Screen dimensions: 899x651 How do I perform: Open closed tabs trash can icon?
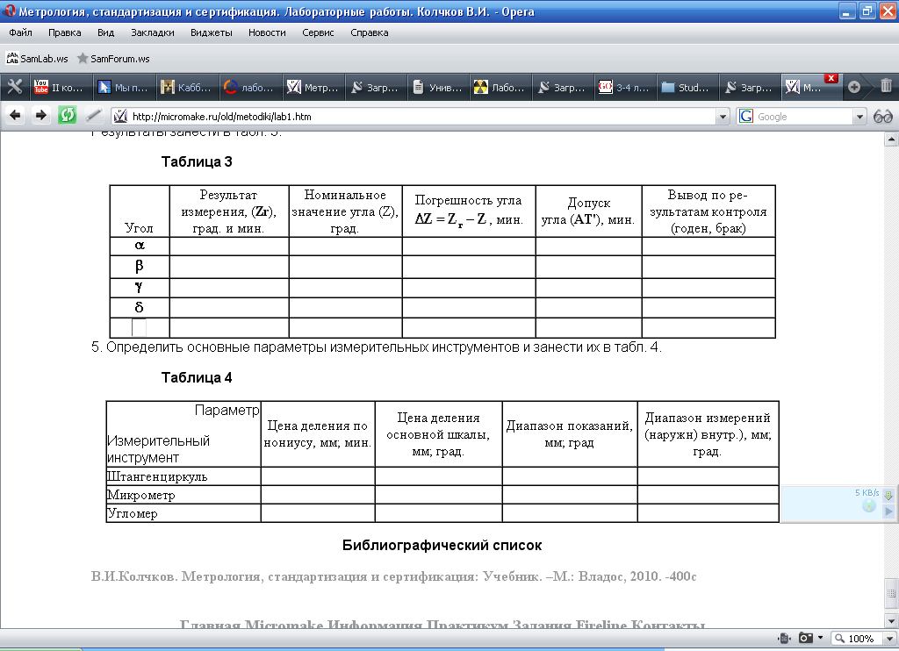886,86
